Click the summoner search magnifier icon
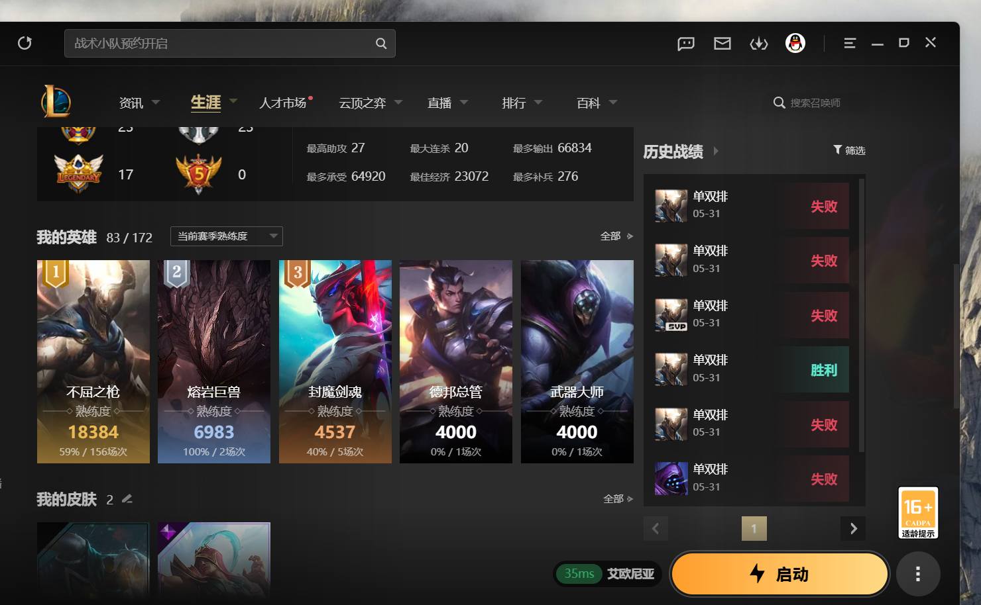The height and width of the screenshot is (605, 981). 779,103
